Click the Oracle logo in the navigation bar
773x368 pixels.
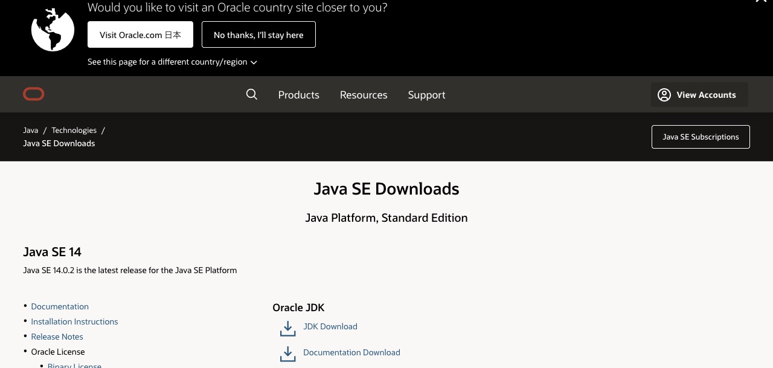pyautogui.click(x=34, y=94)
